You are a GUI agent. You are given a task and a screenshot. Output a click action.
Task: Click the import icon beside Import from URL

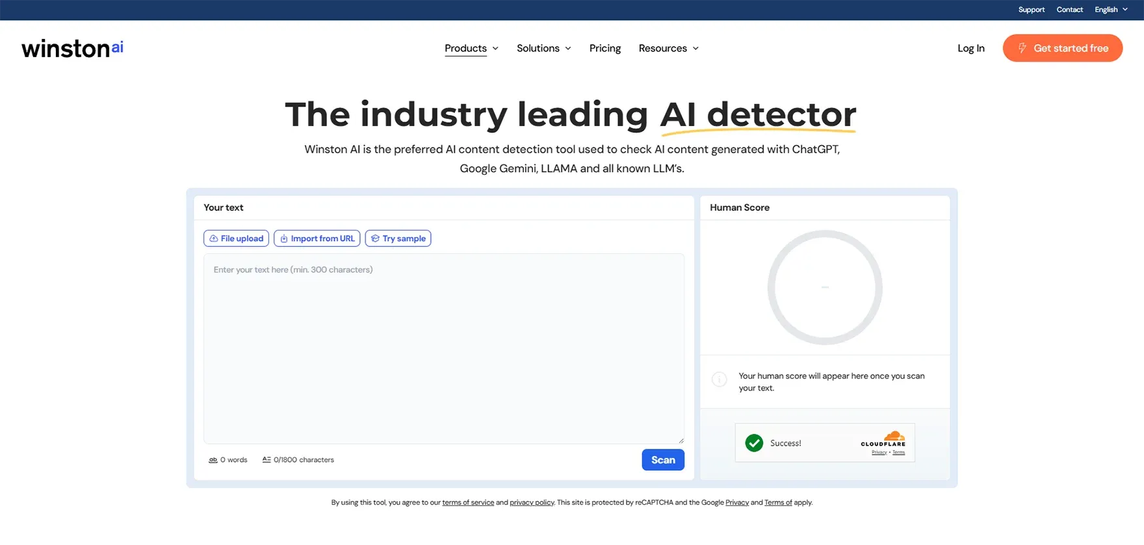click(x=284, y=238)
